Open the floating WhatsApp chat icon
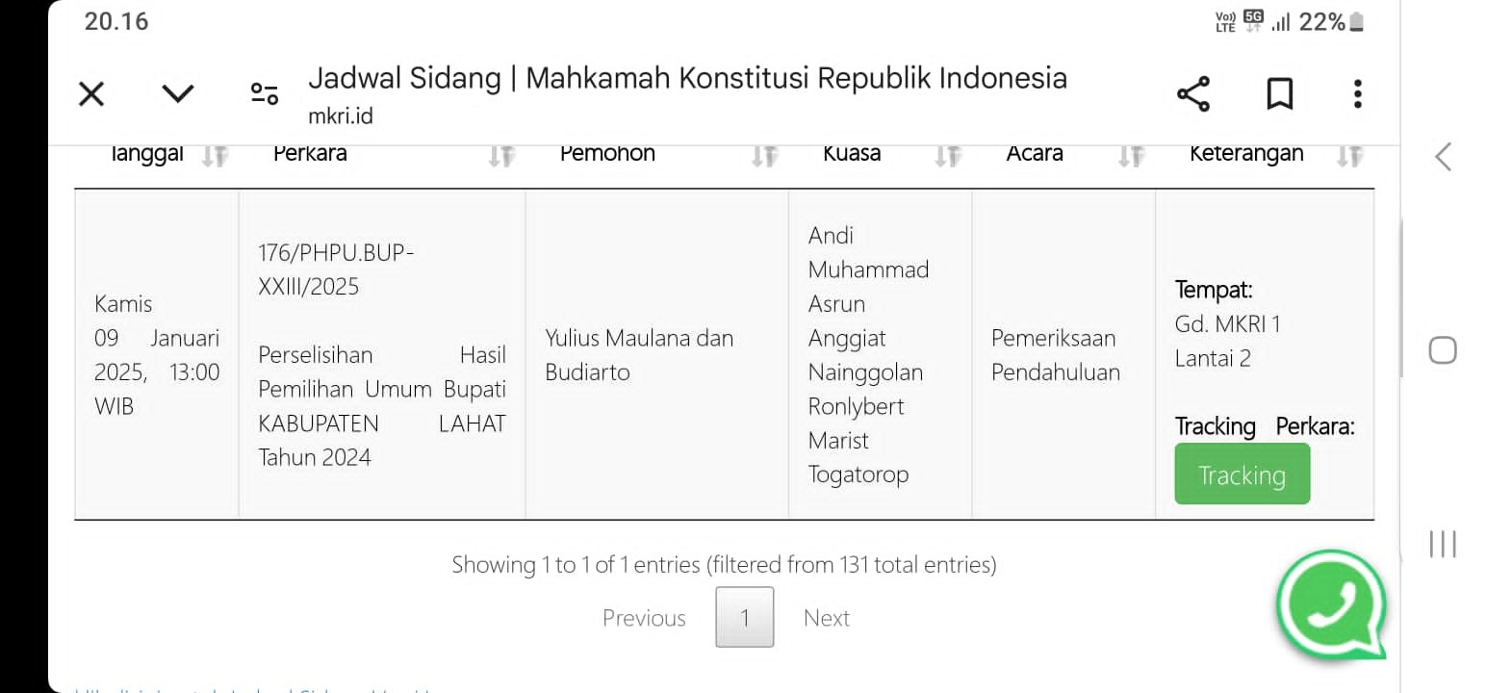This screenshot has height=693, width=1486. (1332, 603)
